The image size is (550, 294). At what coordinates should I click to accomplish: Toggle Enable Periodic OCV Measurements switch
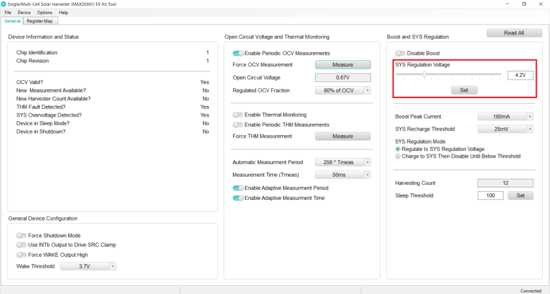click(x=238, y=53)
